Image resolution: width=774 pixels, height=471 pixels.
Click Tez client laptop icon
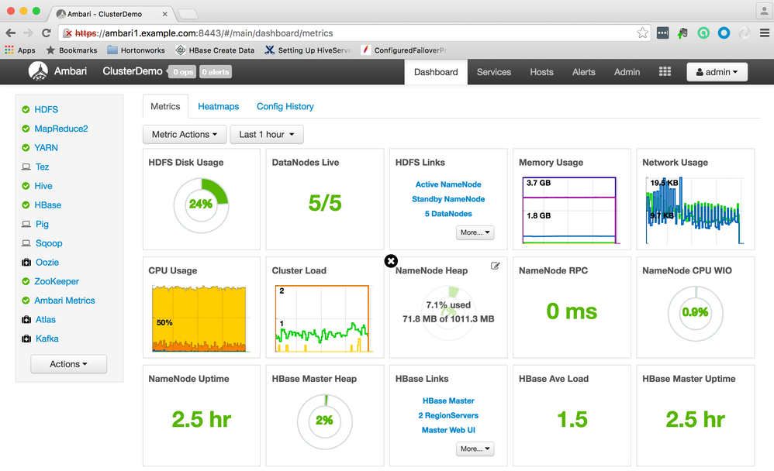click(26, 167)
